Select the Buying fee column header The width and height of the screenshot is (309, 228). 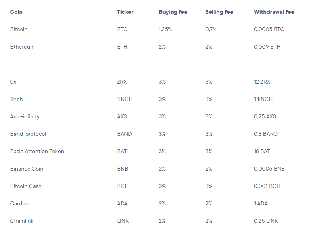(x=173, y=12)
